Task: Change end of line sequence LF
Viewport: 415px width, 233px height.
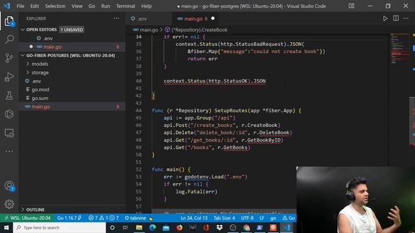Action: (262, 218)
